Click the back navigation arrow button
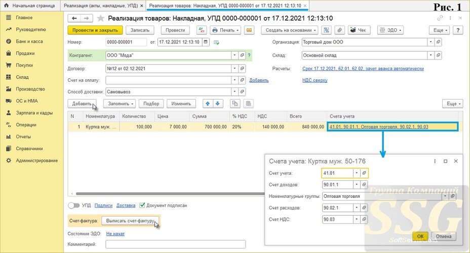Image resolution: width=470 pixels, height=253 pixels. (x=74, y=19)
